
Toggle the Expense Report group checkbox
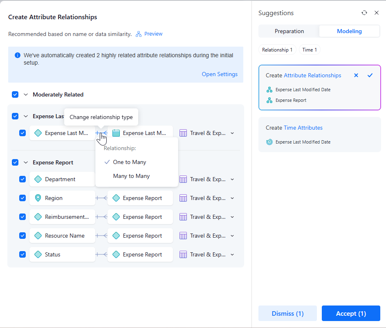pyautogui.click(x=15, y=162)
